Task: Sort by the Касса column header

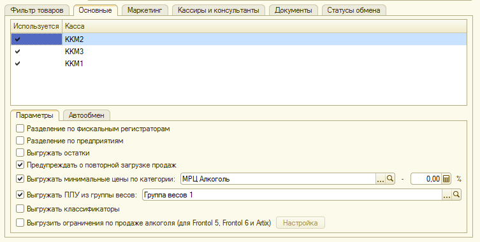Action: [265, 26]
